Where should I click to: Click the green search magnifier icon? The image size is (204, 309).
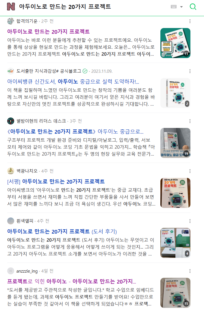click(x=193, y=7)
